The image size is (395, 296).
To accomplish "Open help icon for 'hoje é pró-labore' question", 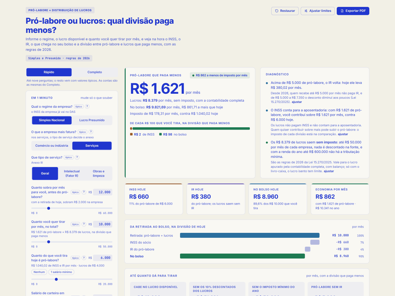I will [84, 258].
